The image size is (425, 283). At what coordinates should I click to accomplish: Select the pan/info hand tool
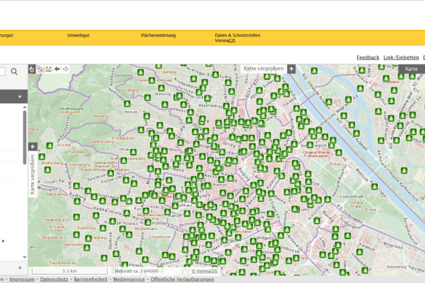coord(32,69)
